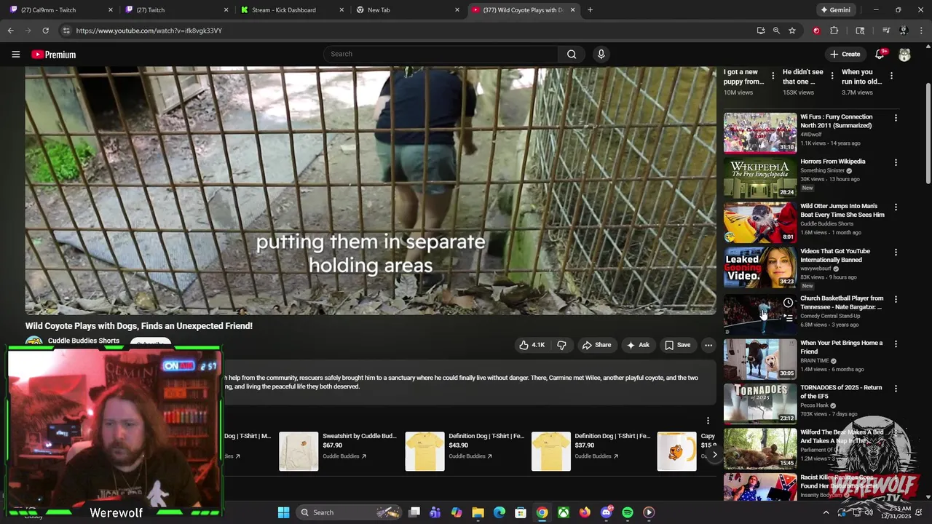Screen dimensions: 932x524
Task: Open the YouTube notifications bell
Action: click(x=880, y=54)
